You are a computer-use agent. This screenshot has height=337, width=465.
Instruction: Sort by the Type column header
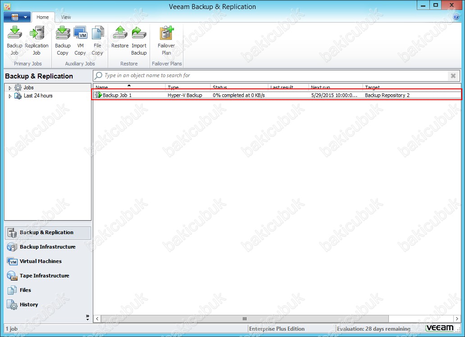coord(188,87)
